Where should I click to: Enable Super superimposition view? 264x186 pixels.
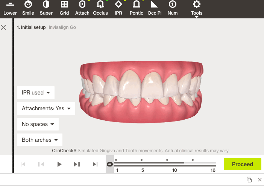click(46, 8)
